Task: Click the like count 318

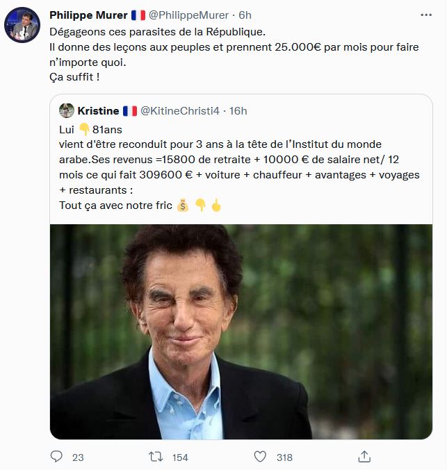Action: [284, 458]
